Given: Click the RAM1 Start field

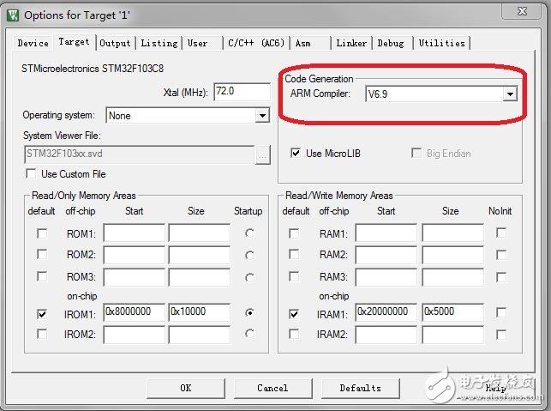Looking at the screenshot, I should pos(386,233).
